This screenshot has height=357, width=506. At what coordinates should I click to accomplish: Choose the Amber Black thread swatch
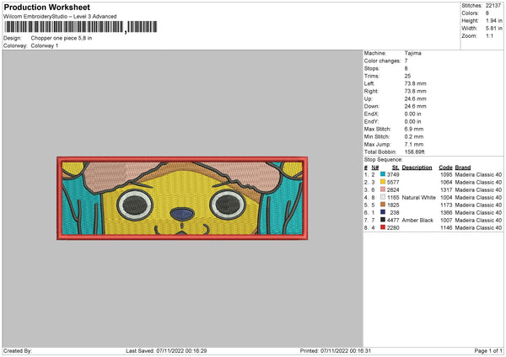(383, 220)
